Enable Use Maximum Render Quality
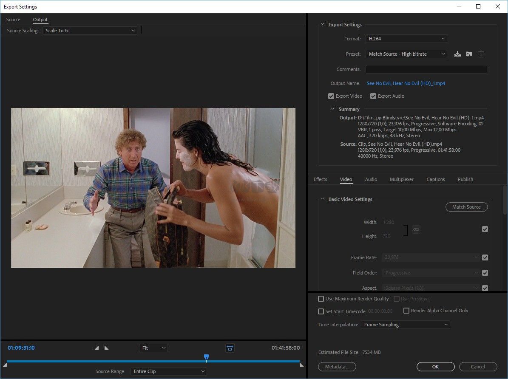Image resolution: width=508 pixels, height=379 pixels. point(321,299)
